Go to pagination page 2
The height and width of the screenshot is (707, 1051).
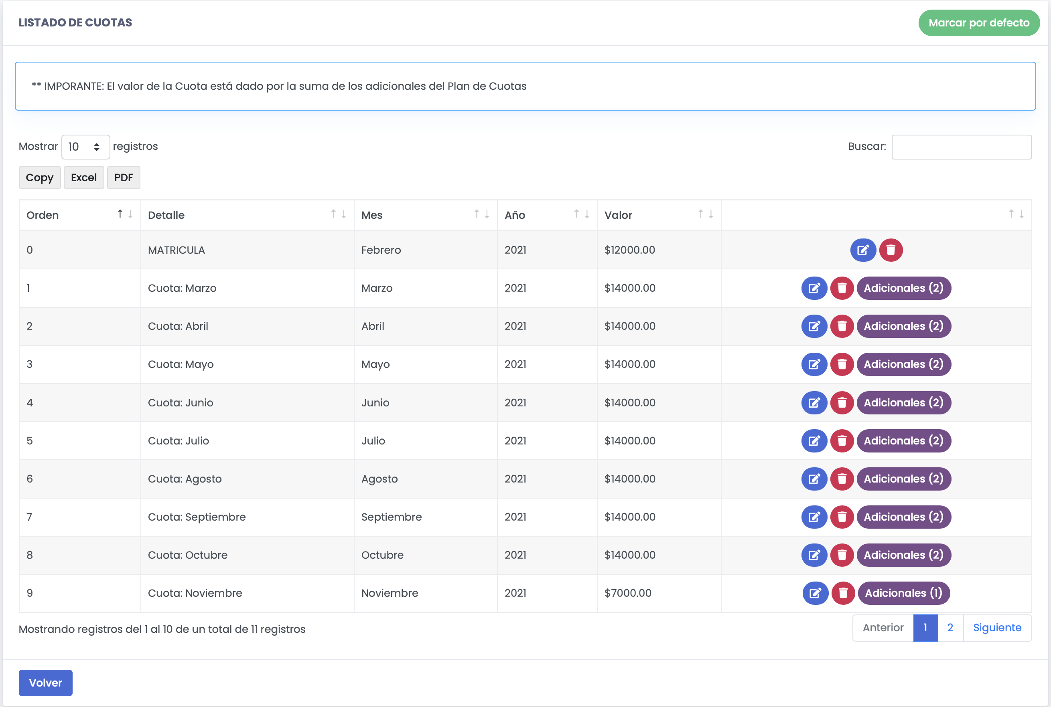(950, 628)
